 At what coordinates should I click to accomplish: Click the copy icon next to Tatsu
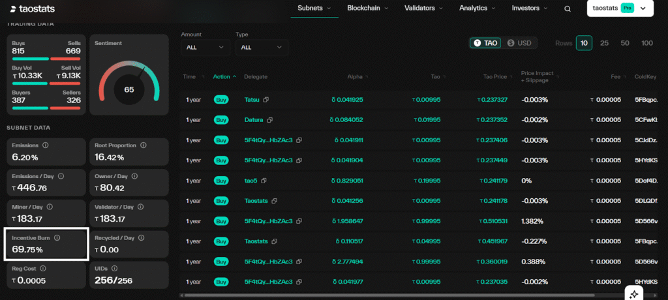(x=266, y=100)
